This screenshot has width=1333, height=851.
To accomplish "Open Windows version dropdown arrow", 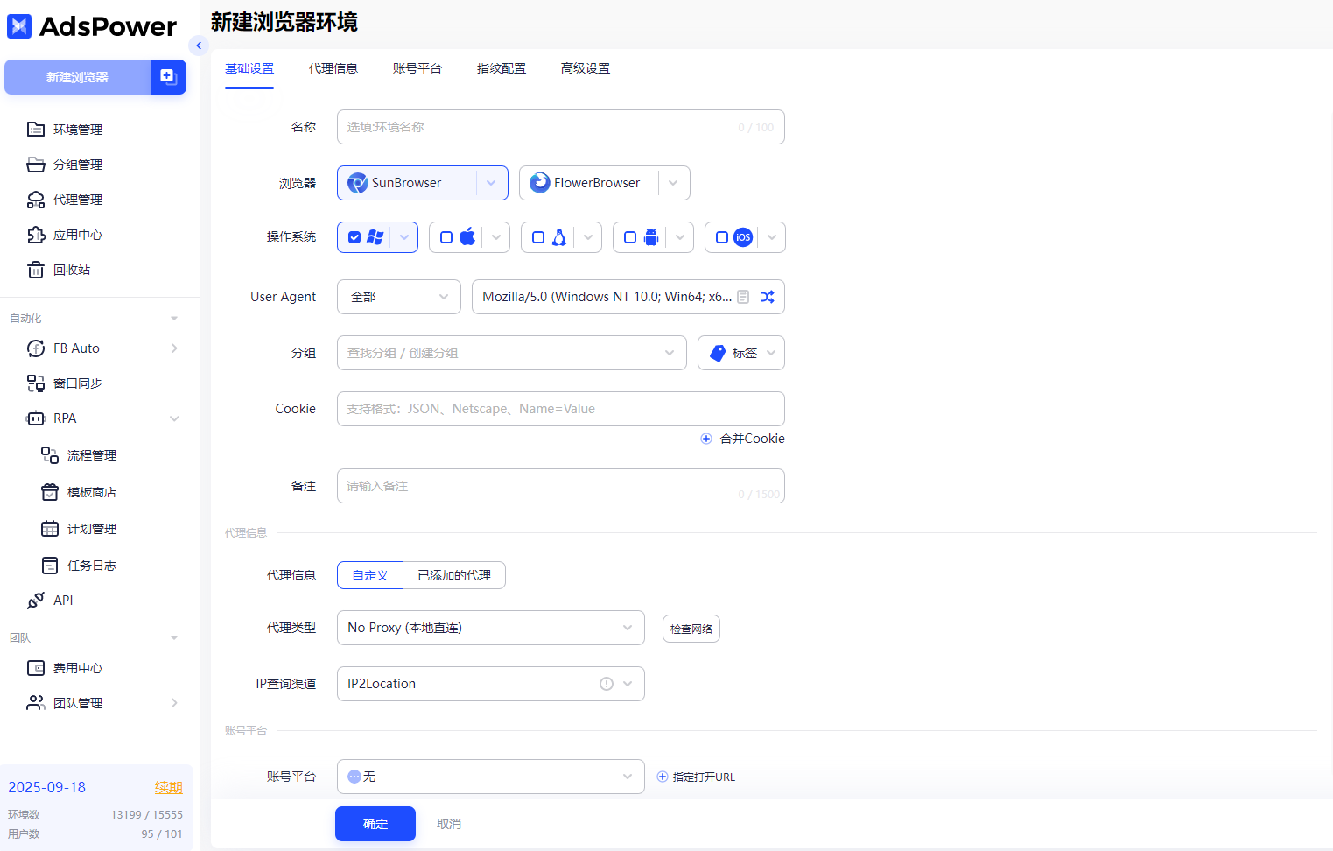I will pos(404,237).
